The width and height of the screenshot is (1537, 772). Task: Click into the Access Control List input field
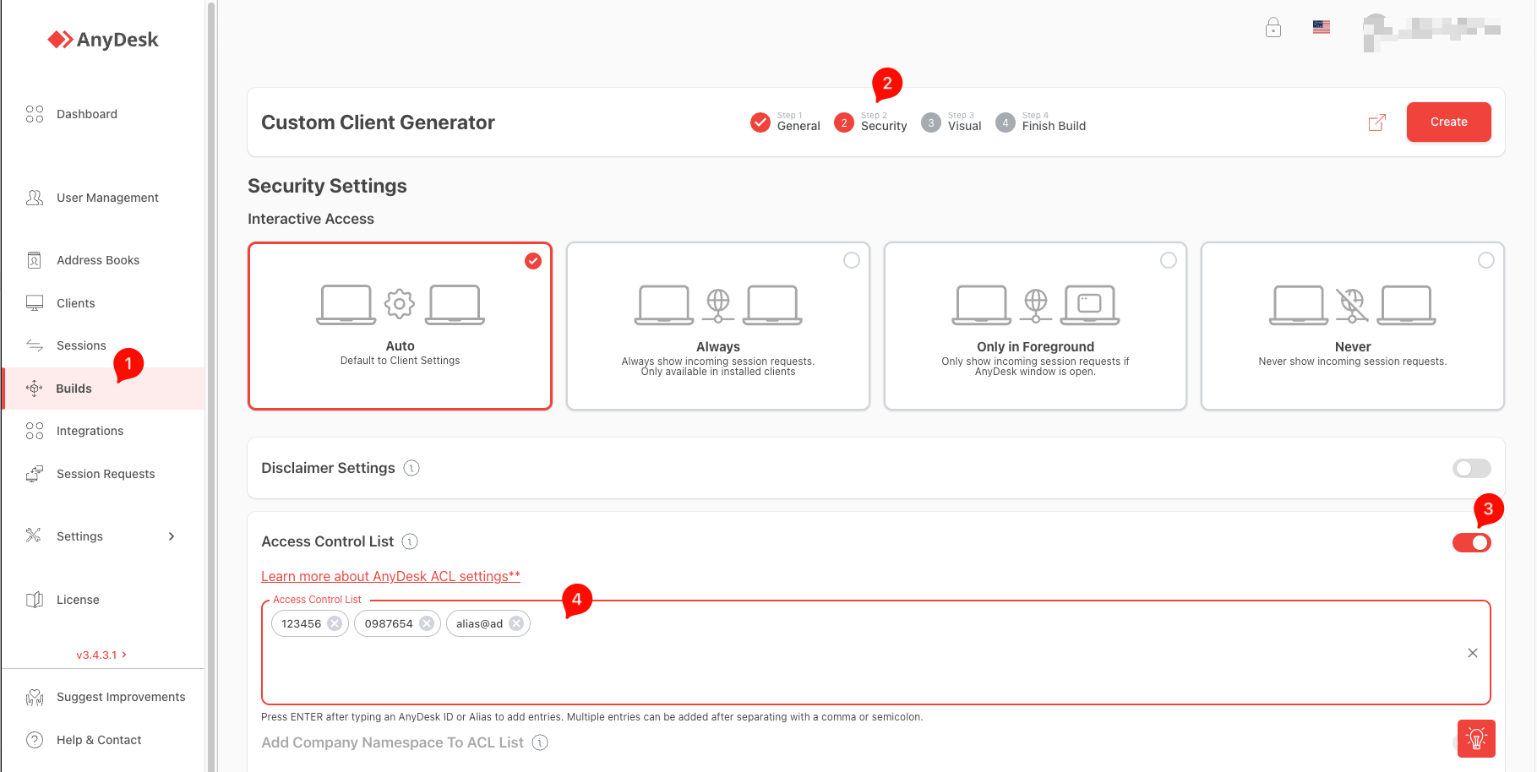click(x=875, y=653)
